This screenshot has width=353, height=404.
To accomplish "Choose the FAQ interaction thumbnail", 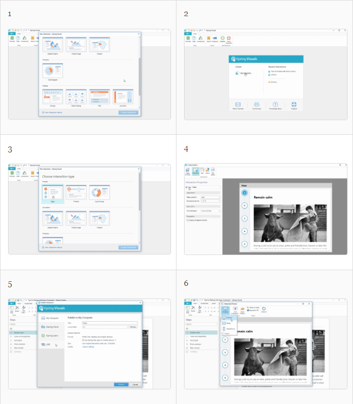I will pos(99,98).
